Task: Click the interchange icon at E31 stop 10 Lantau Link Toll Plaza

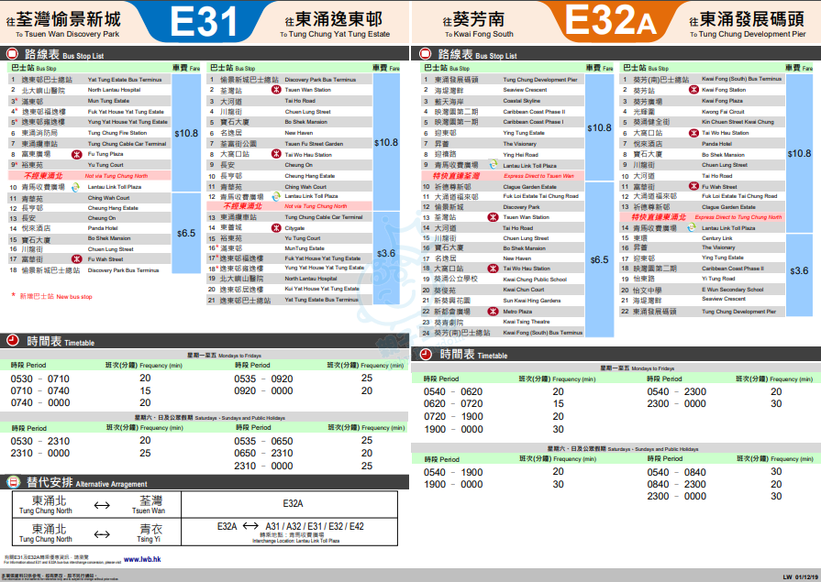Action: click(x=75, y=187)
